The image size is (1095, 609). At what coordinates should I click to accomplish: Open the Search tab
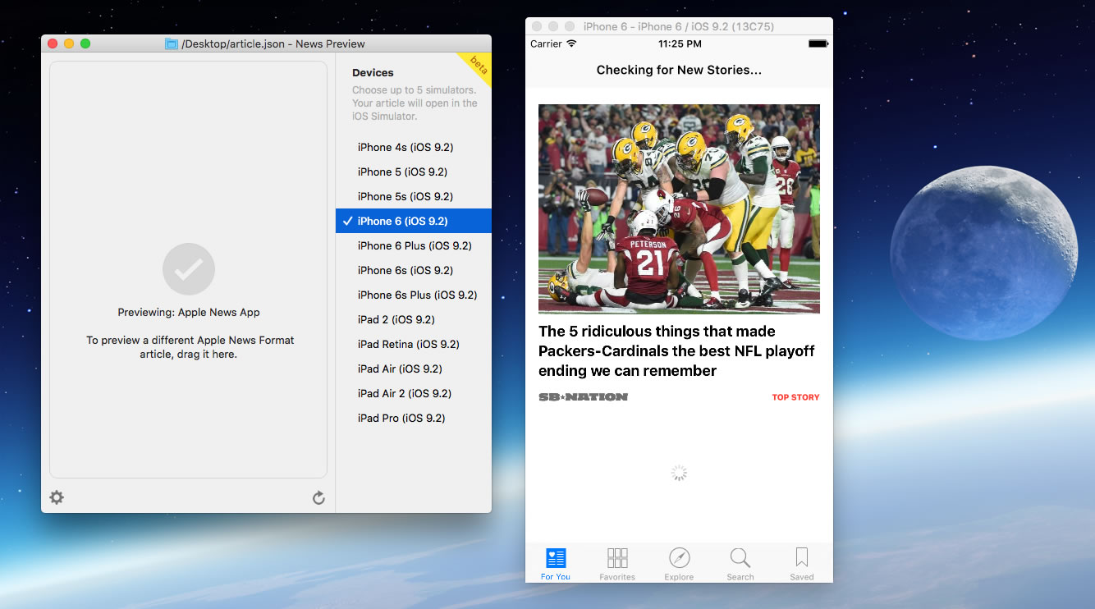[x=740, y=565]
